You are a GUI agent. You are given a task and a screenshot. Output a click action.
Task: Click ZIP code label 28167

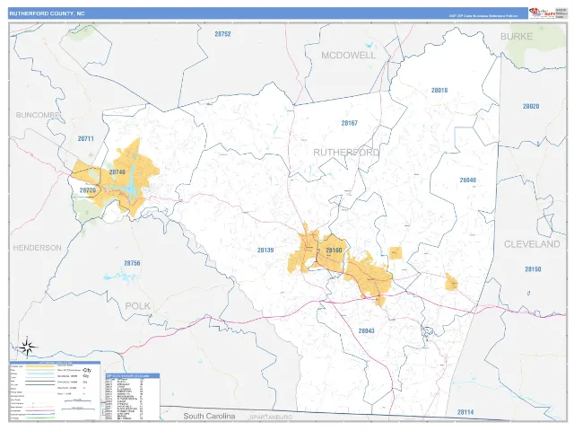coord(349,123)
